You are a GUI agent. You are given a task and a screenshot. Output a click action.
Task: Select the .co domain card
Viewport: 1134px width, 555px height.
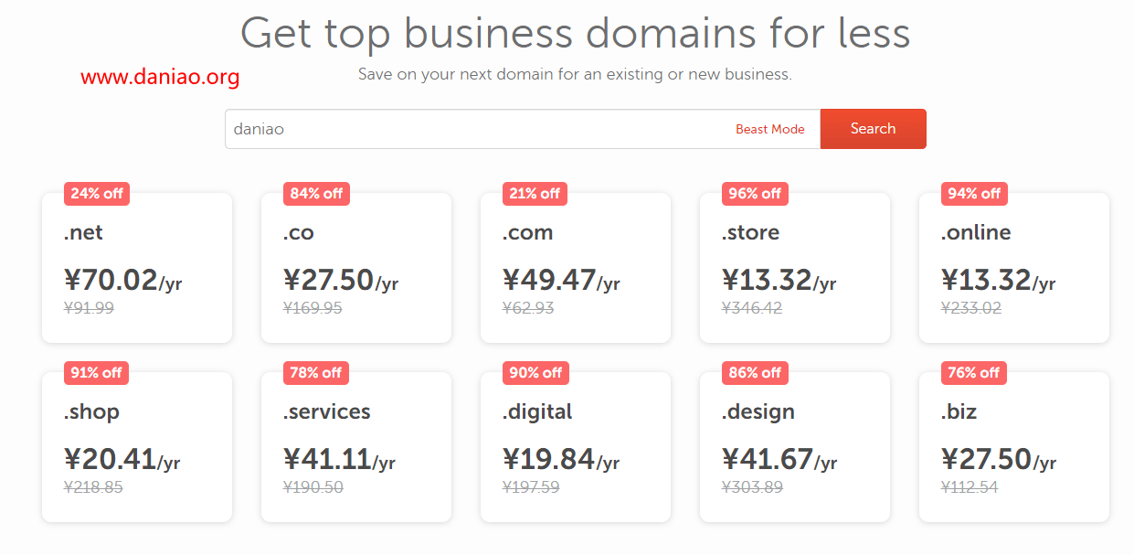click(x=356, y=267)
